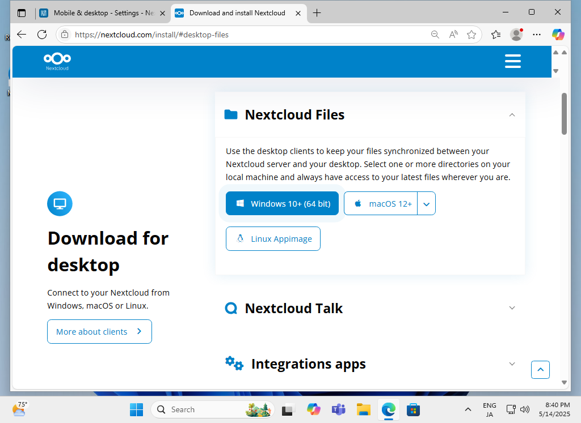Screen dimensions: 581x423
Task: Close the Mobile & desktop Settings tab
Action: point(162,14)
